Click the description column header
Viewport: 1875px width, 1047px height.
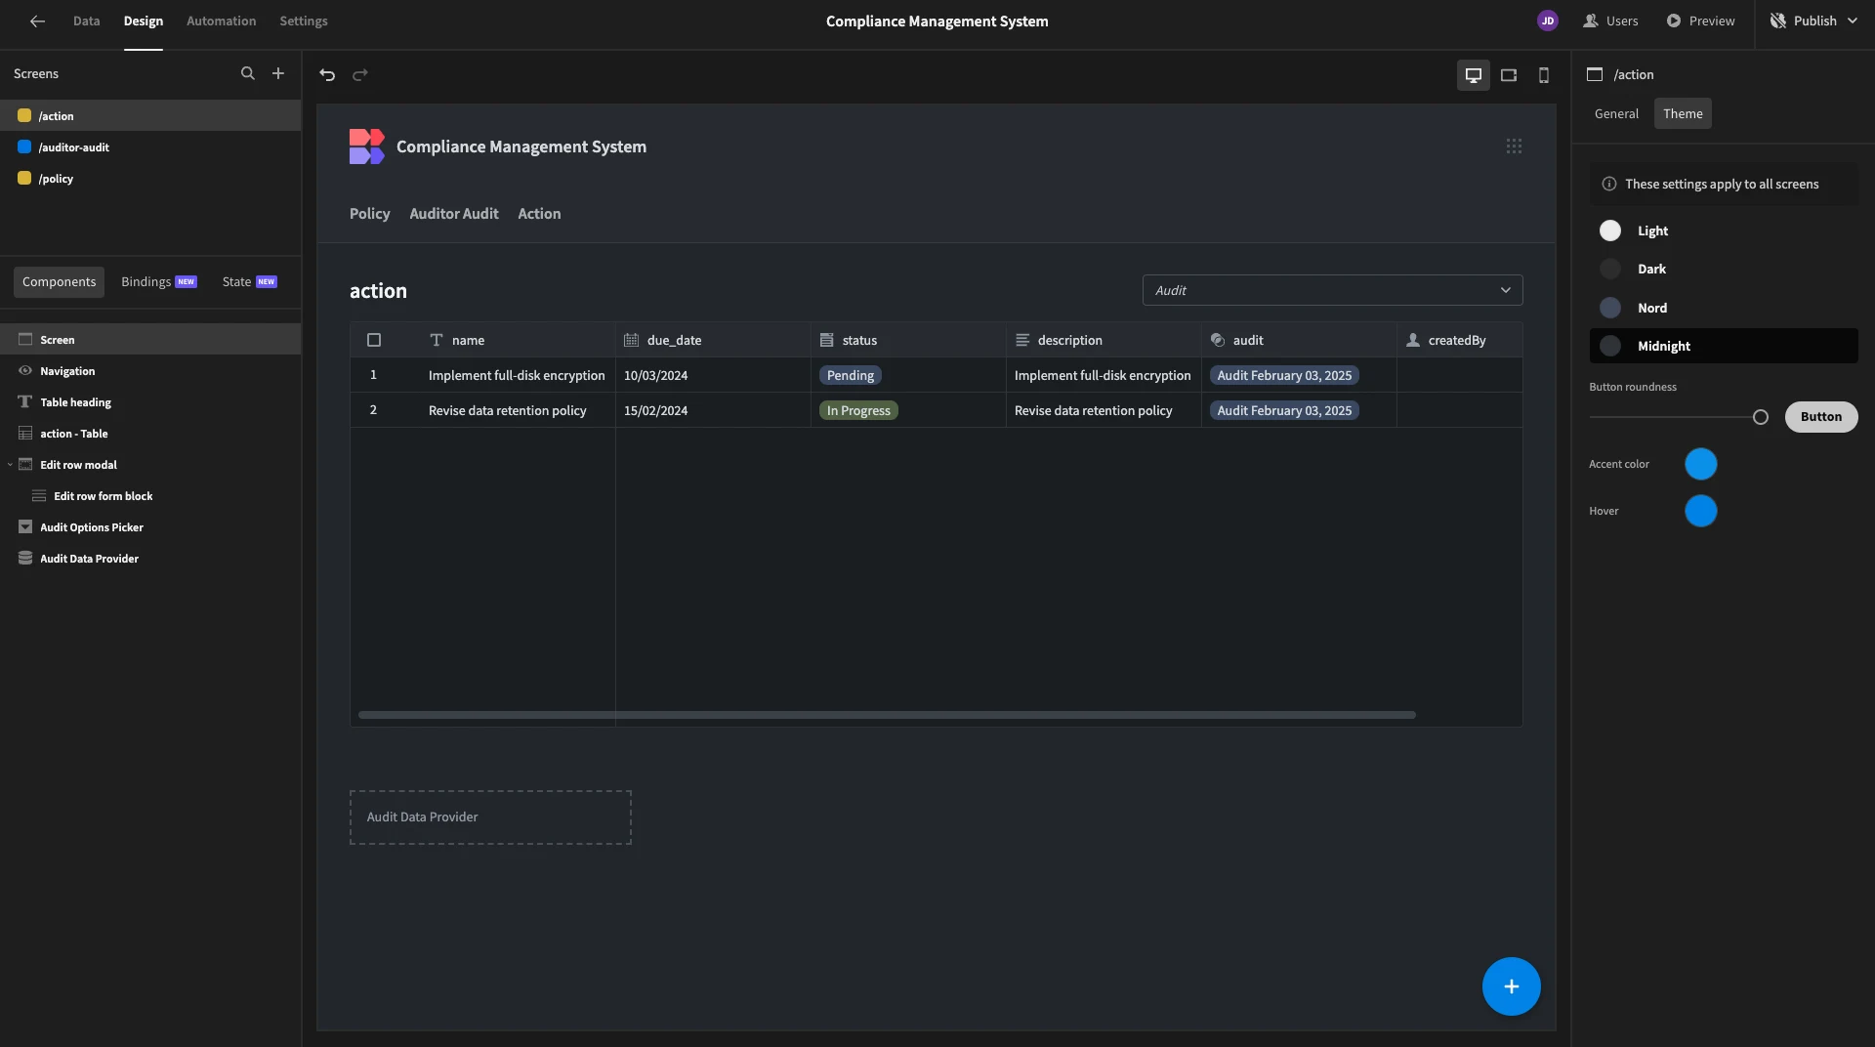click(x=1104, y=340)
